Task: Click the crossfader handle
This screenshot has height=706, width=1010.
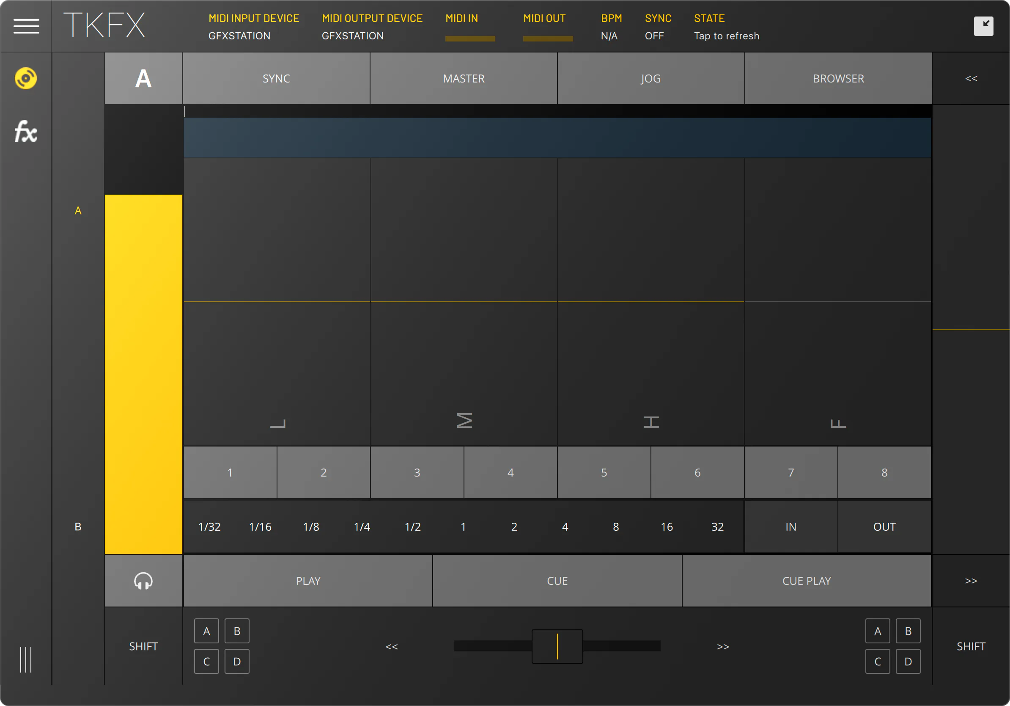Action: click(x=557, y=646)
